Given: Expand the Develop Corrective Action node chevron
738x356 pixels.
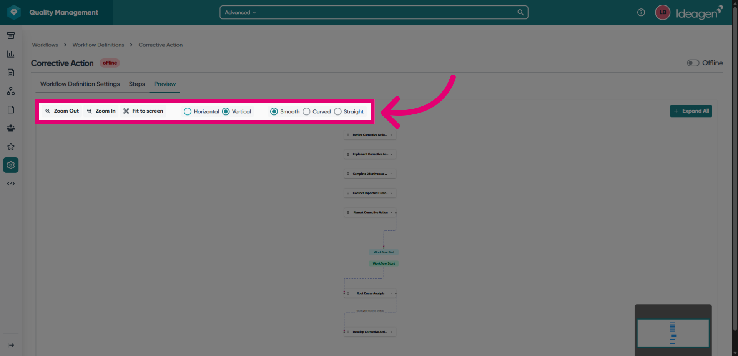Looking at the screenshot, I should (391, 332).
